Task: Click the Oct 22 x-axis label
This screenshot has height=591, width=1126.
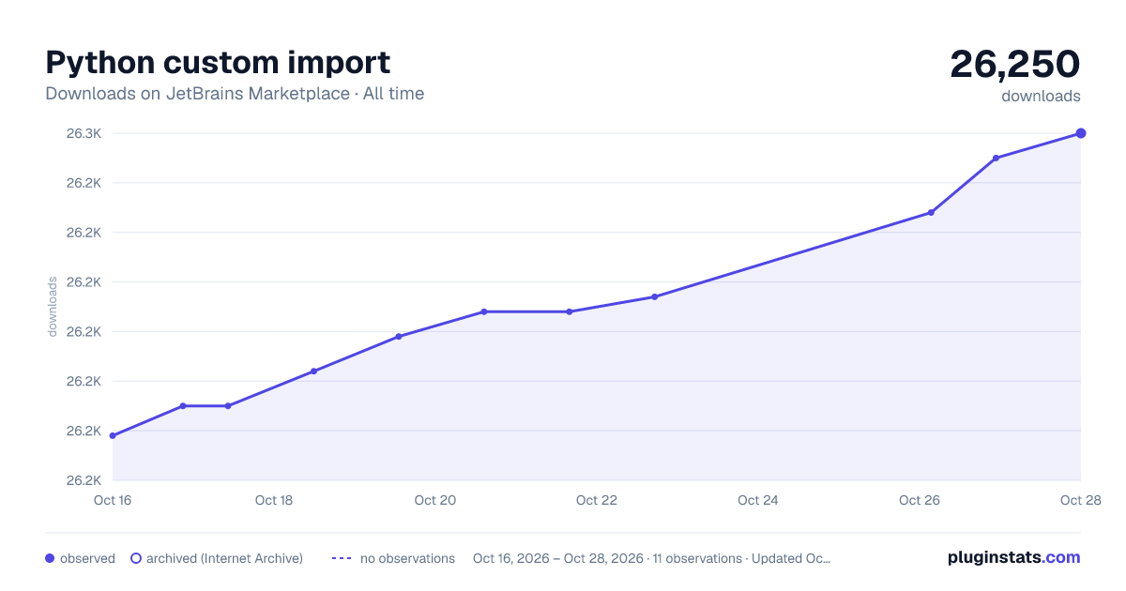Action: click(597, 500)
